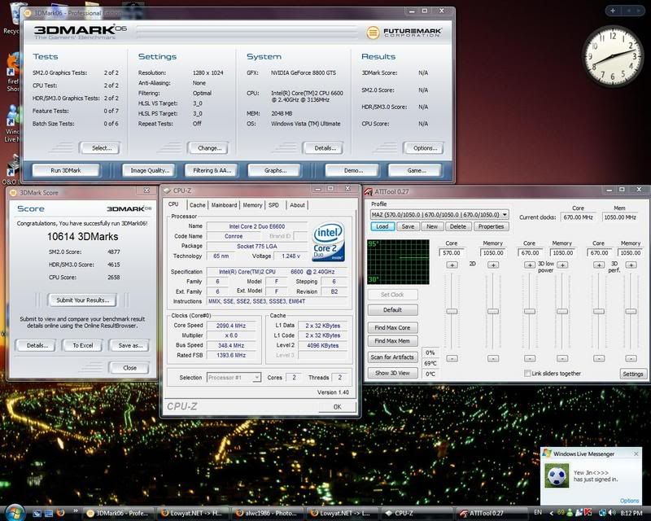
Task: Click the Show Desktop Quick Launch icon
Action: pyautogui.click(x=37, y=513)
